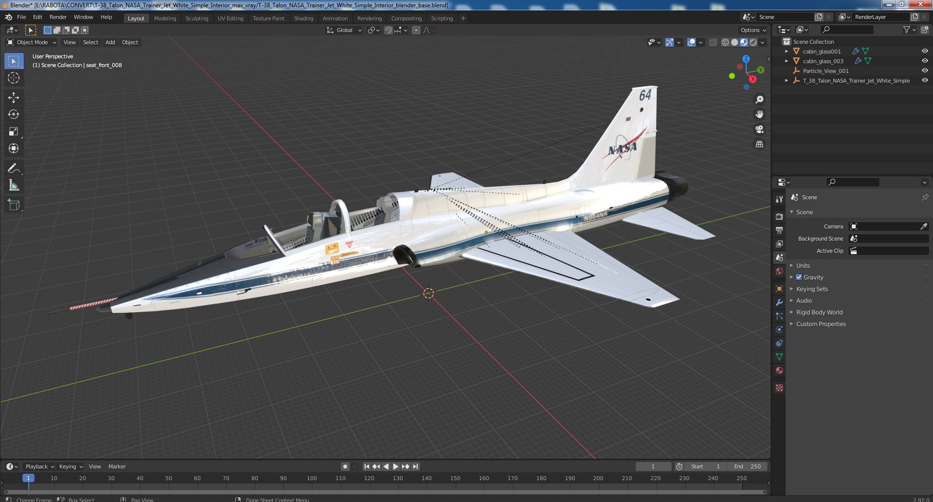Select the Select Box tool
The width and height of the screenshot is (933, 502).
(x=14, y=61)
